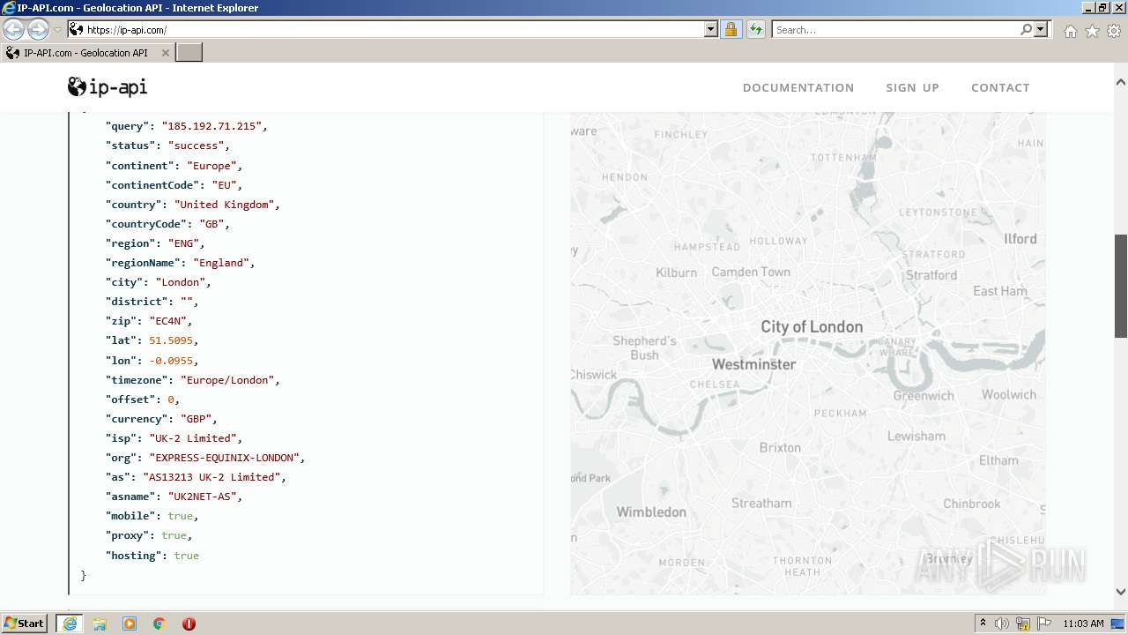Open the Action Center flag icon
The image size is (1128, 635).
point(1044,624)
